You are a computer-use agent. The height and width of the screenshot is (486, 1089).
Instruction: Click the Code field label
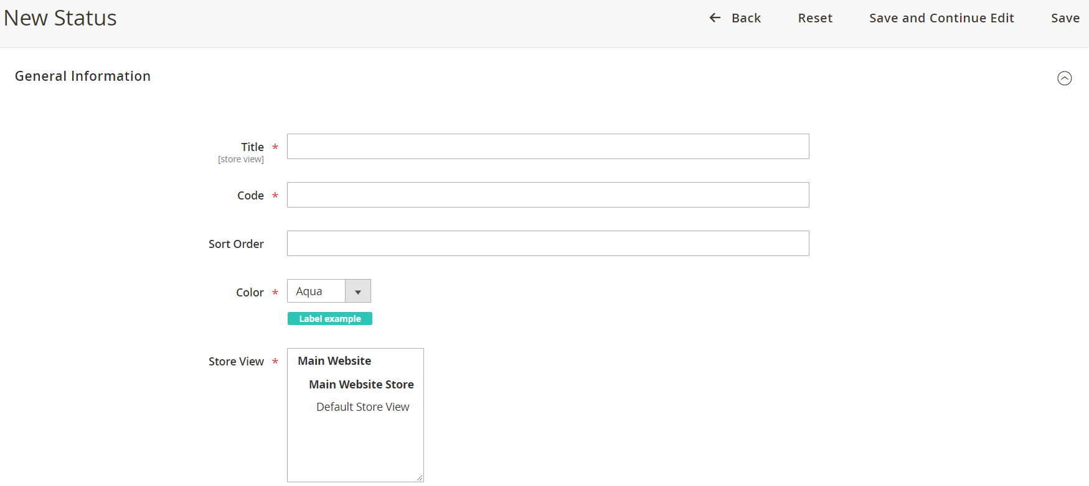point(250,196)
